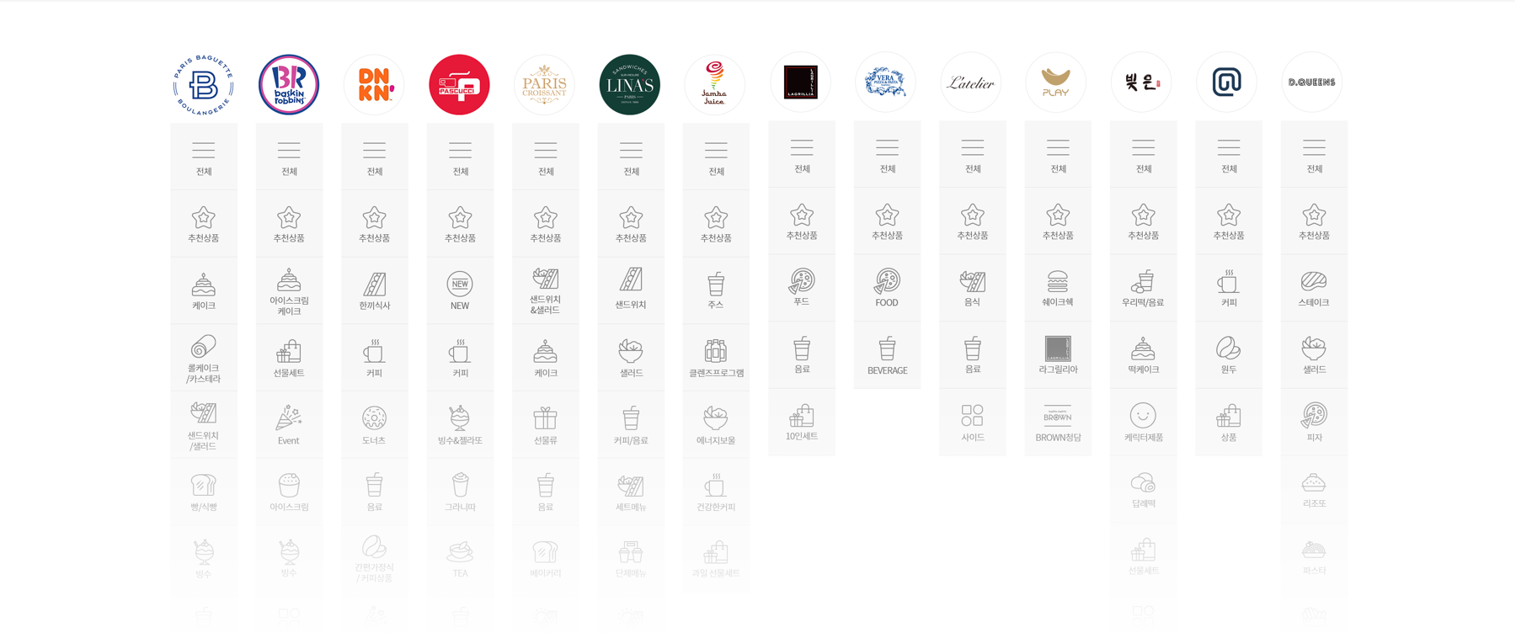Screen dimensions: 1516x633
Task: Open BEVERAGE under Vera column
Action: click(x=887, y=355)
